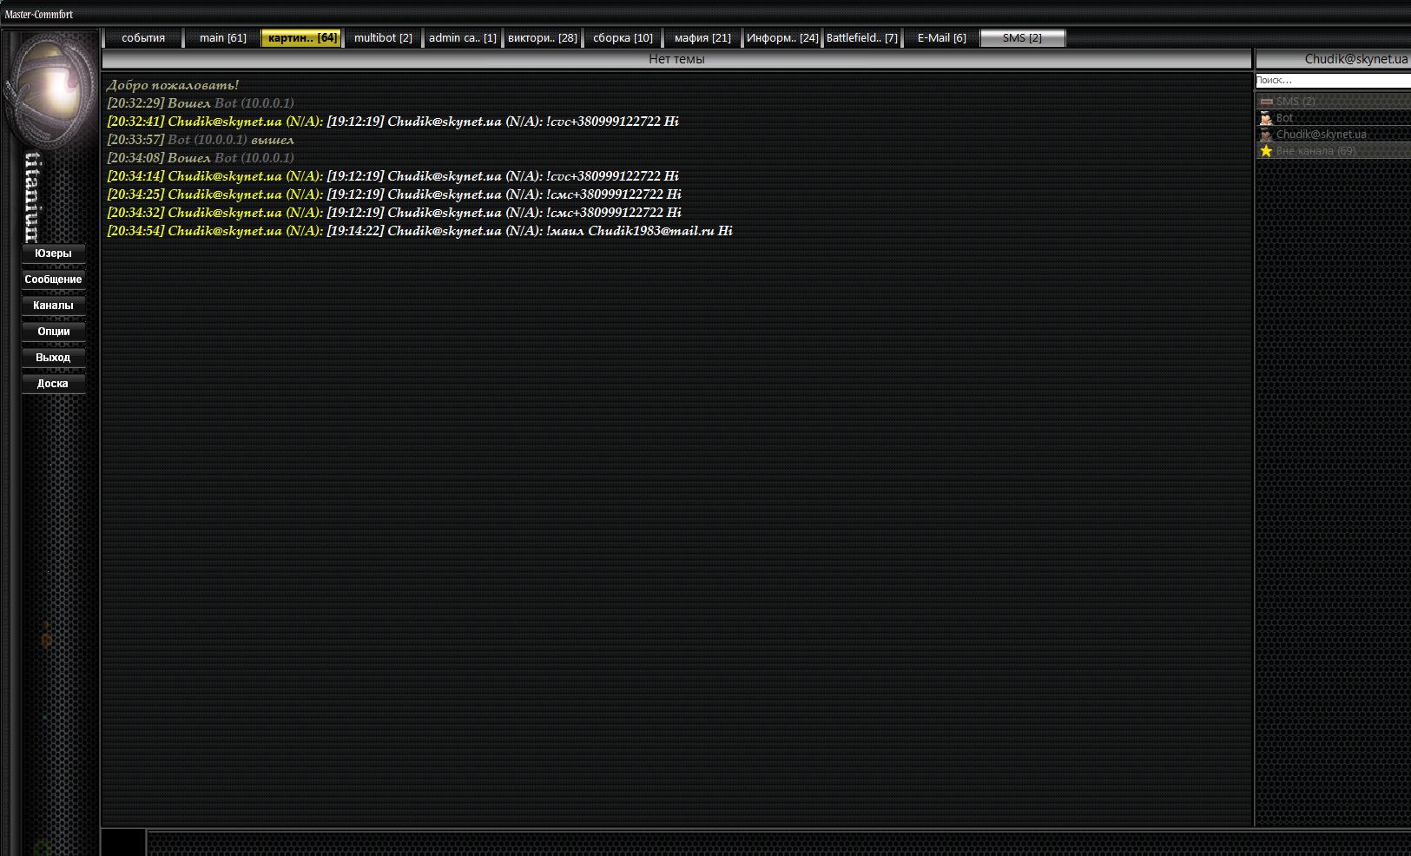Select the E-Mail [6] tab
This screenshot has width=1411, height=856.
coord(941,38)
